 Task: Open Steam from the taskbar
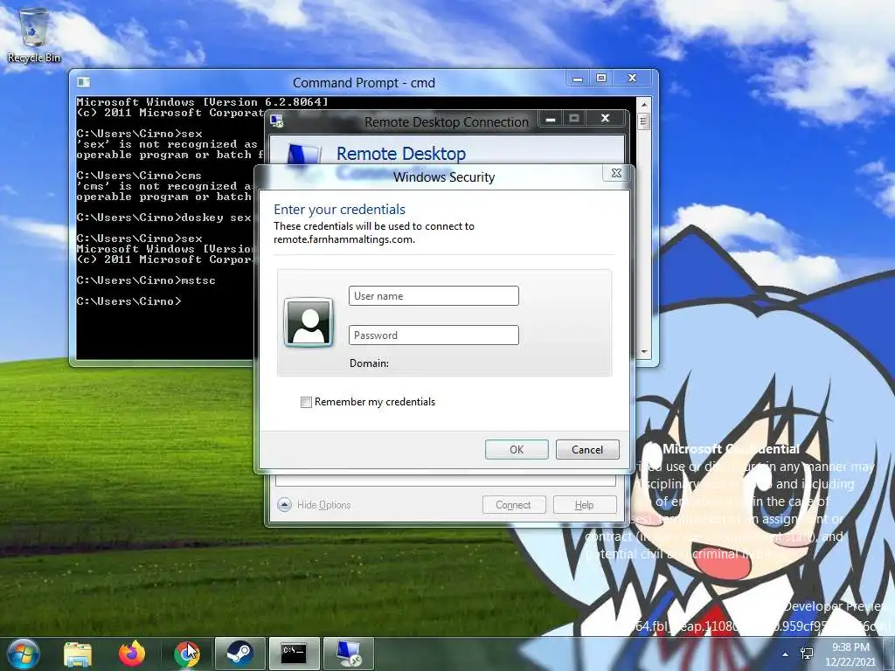239,654
